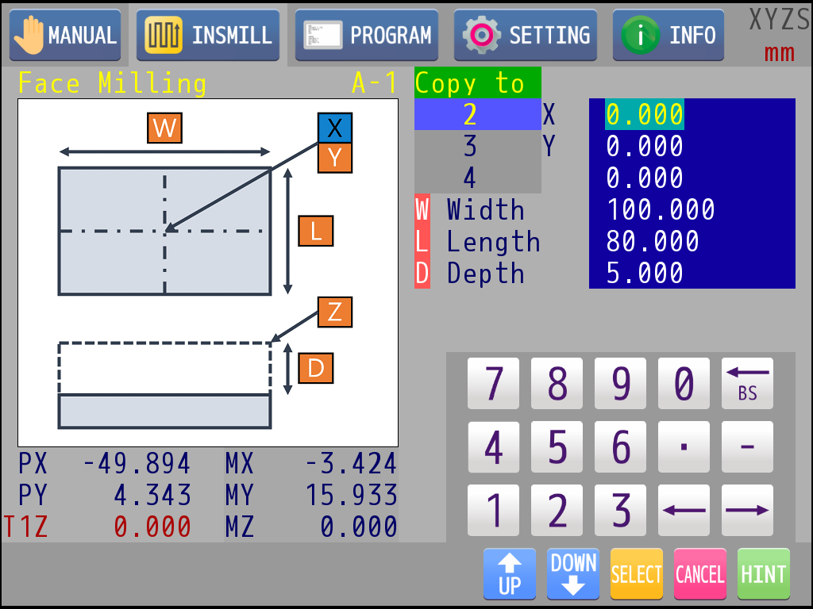Show help with the HINT button
Viewport: 813px width, 609px height.
click(763, 574)
